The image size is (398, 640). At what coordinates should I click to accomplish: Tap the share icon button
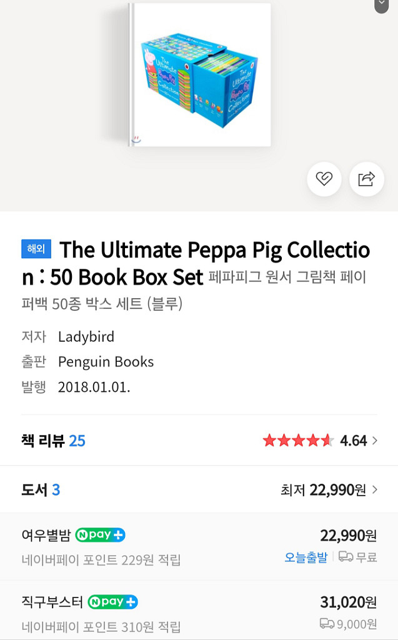point(366,179)
